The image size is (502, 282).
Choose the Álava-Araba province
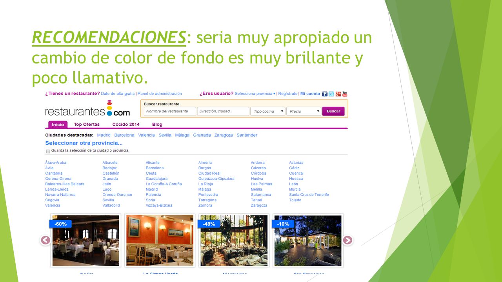click(x=56, y=163)
